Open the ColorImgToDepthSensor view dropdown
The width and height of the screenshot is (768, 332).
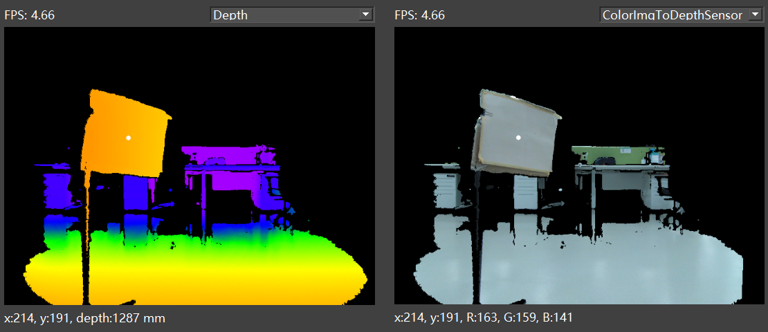pos(682,15)
